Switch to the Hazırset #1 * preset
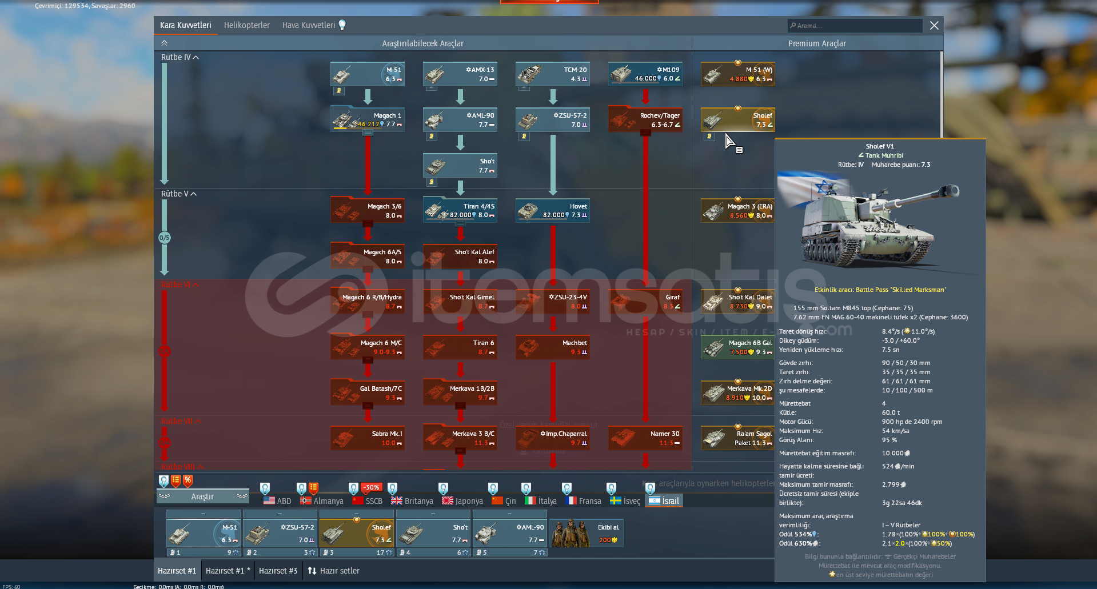1097x589 pixels. pyautogui.click(x=228, y=571)
